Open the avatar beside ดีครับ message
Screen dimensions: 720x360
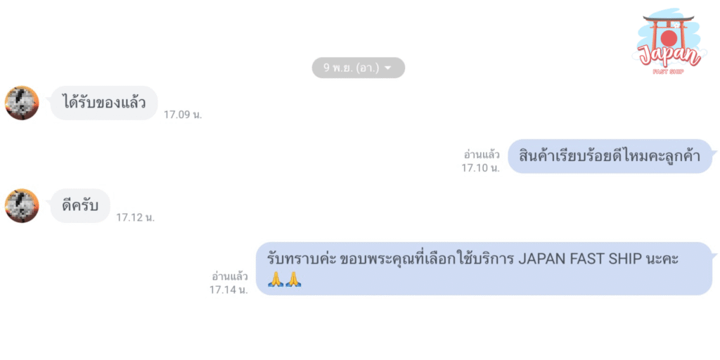22,206
